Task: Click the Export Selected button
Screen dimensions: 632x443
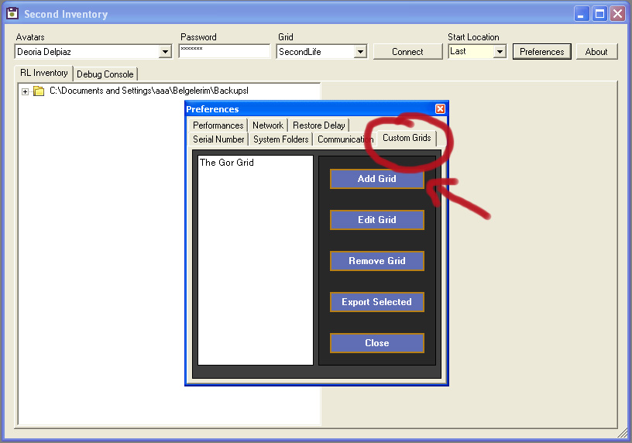Action: click(377, 302)
